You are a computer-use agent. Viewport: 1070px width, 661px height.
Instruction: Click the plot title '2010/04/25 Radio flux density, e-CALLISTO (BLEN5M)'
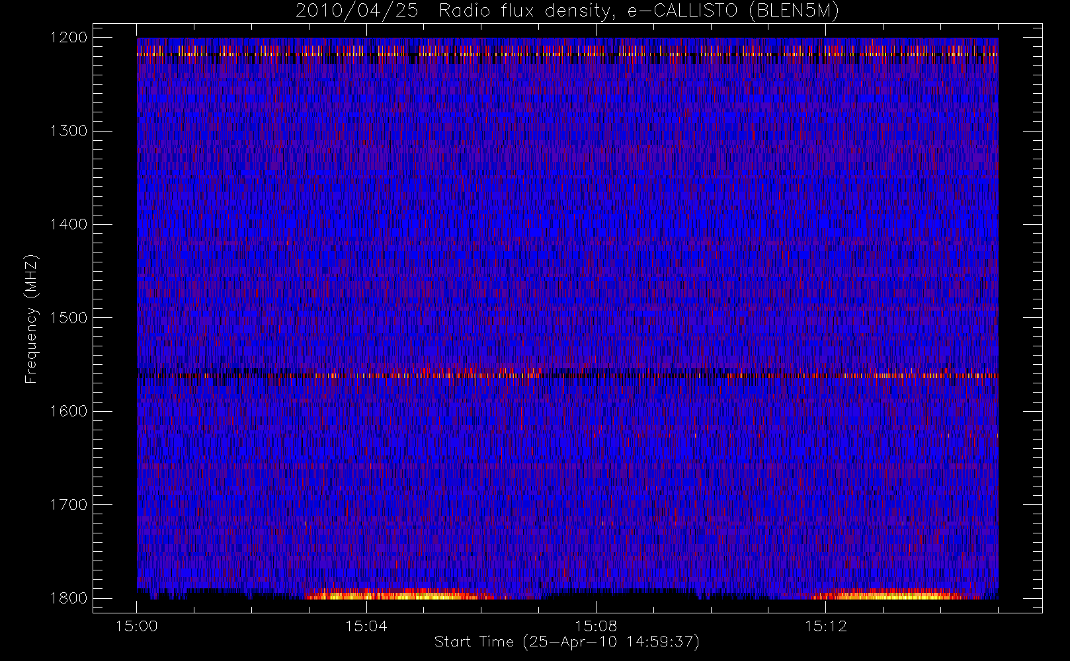pyautogui.click(x=567, y=11)
